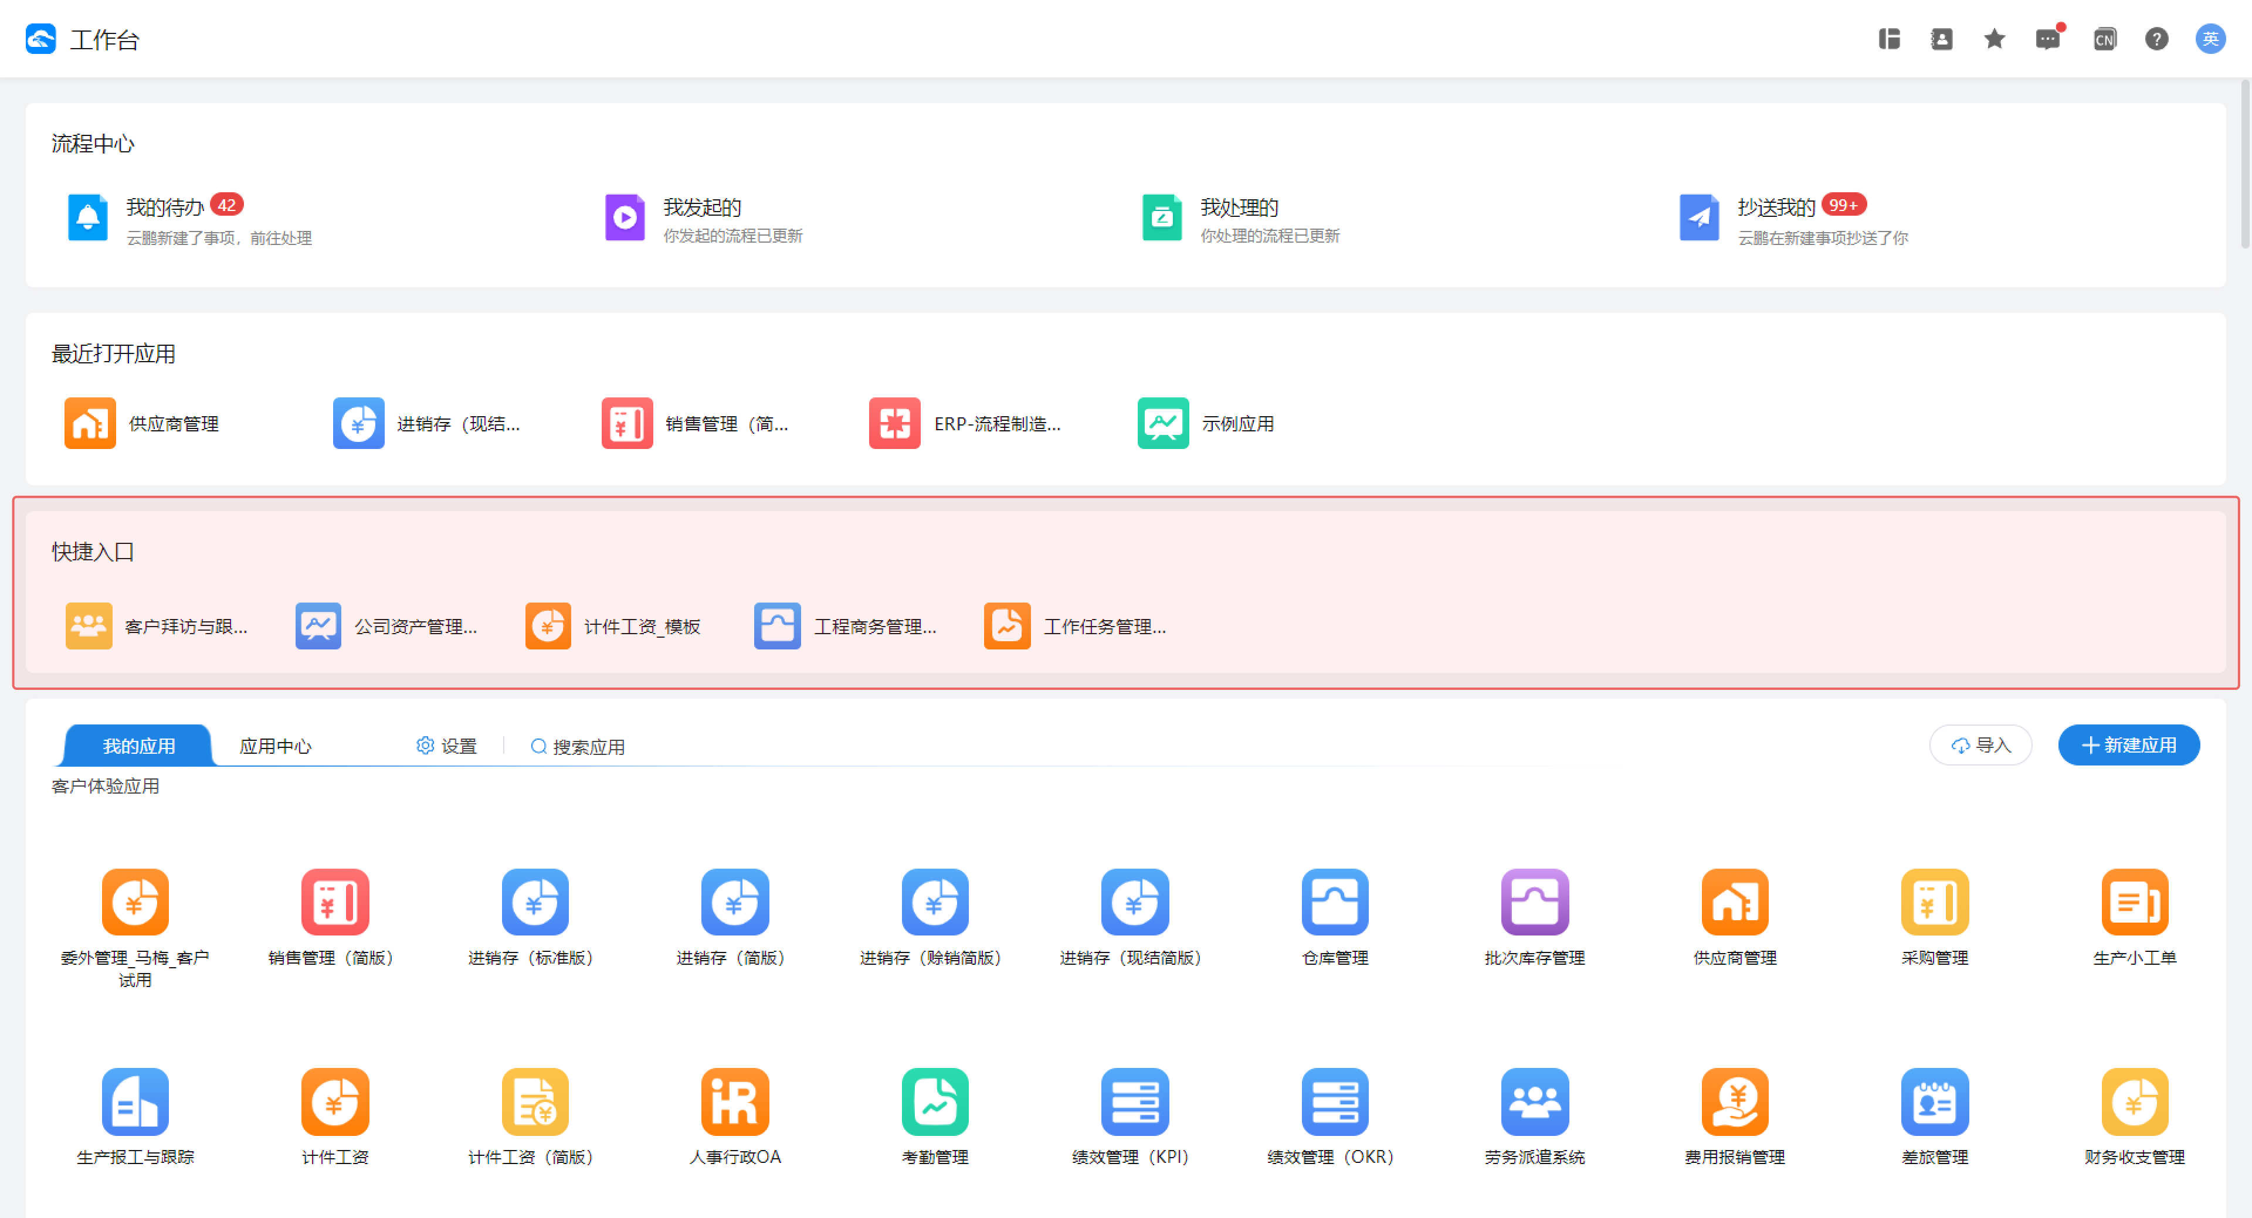2252x1218 pixels.
Task: Open the help question mark icon
Action: pyautogui.click(x=2156, y=39)
